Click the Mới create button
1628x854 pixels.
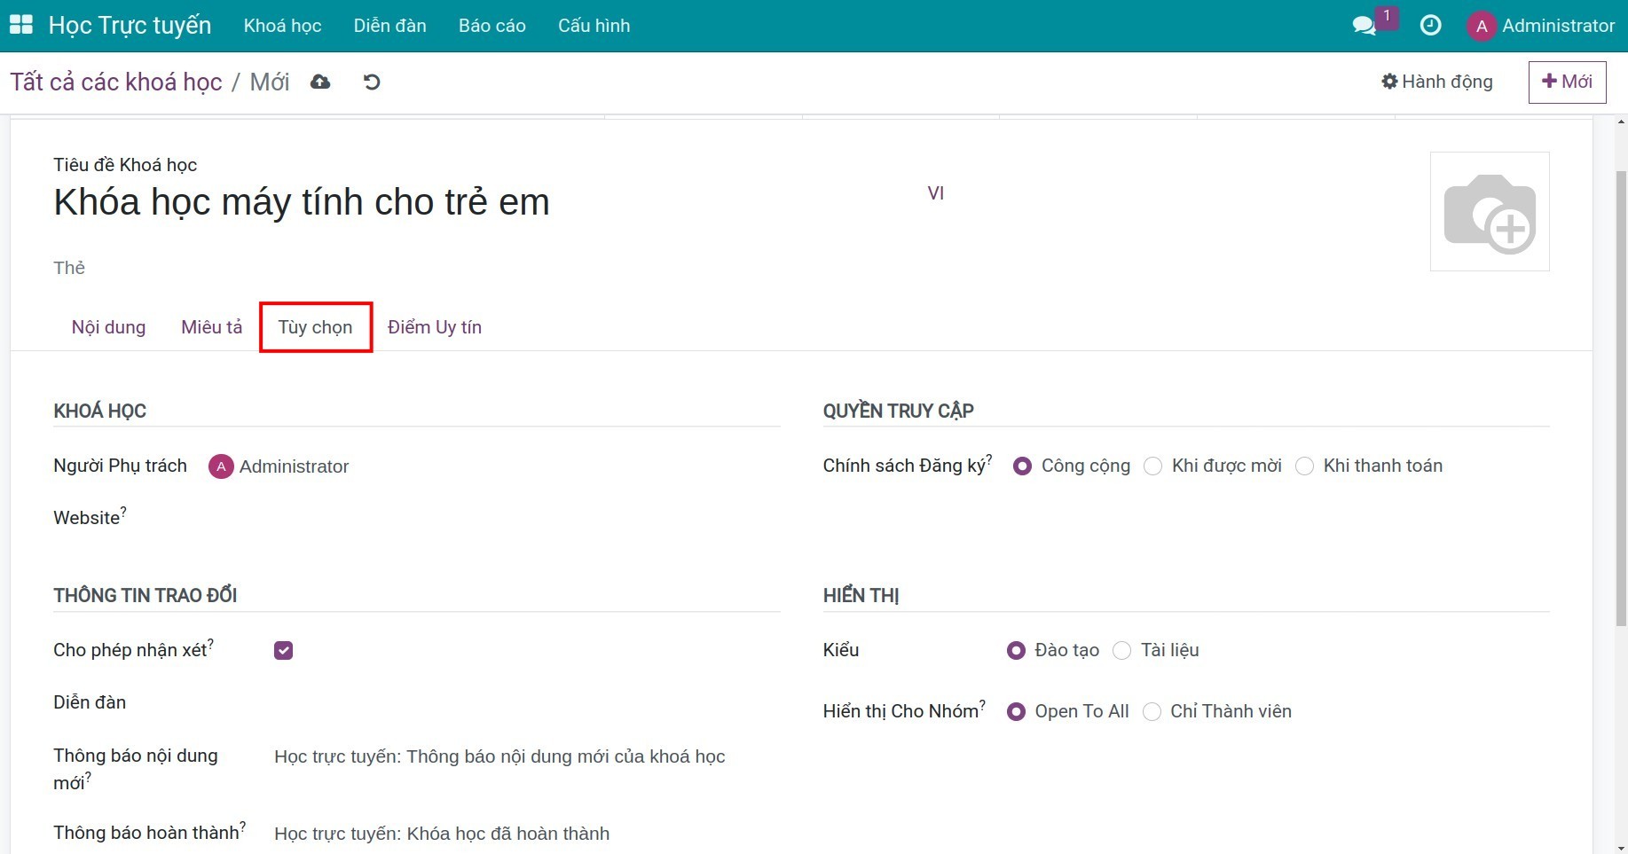pos(1567,82)
